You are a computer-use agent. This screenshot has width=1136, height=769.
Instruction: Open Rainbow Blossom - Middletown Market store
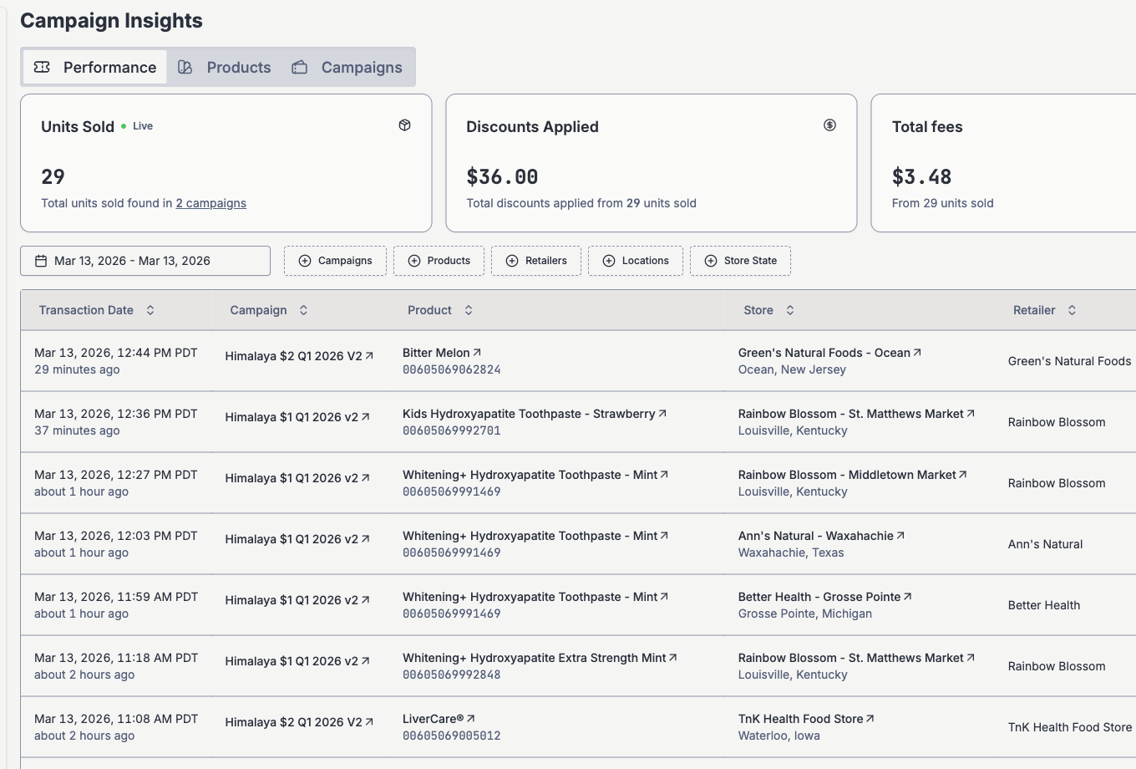(853, 475)
